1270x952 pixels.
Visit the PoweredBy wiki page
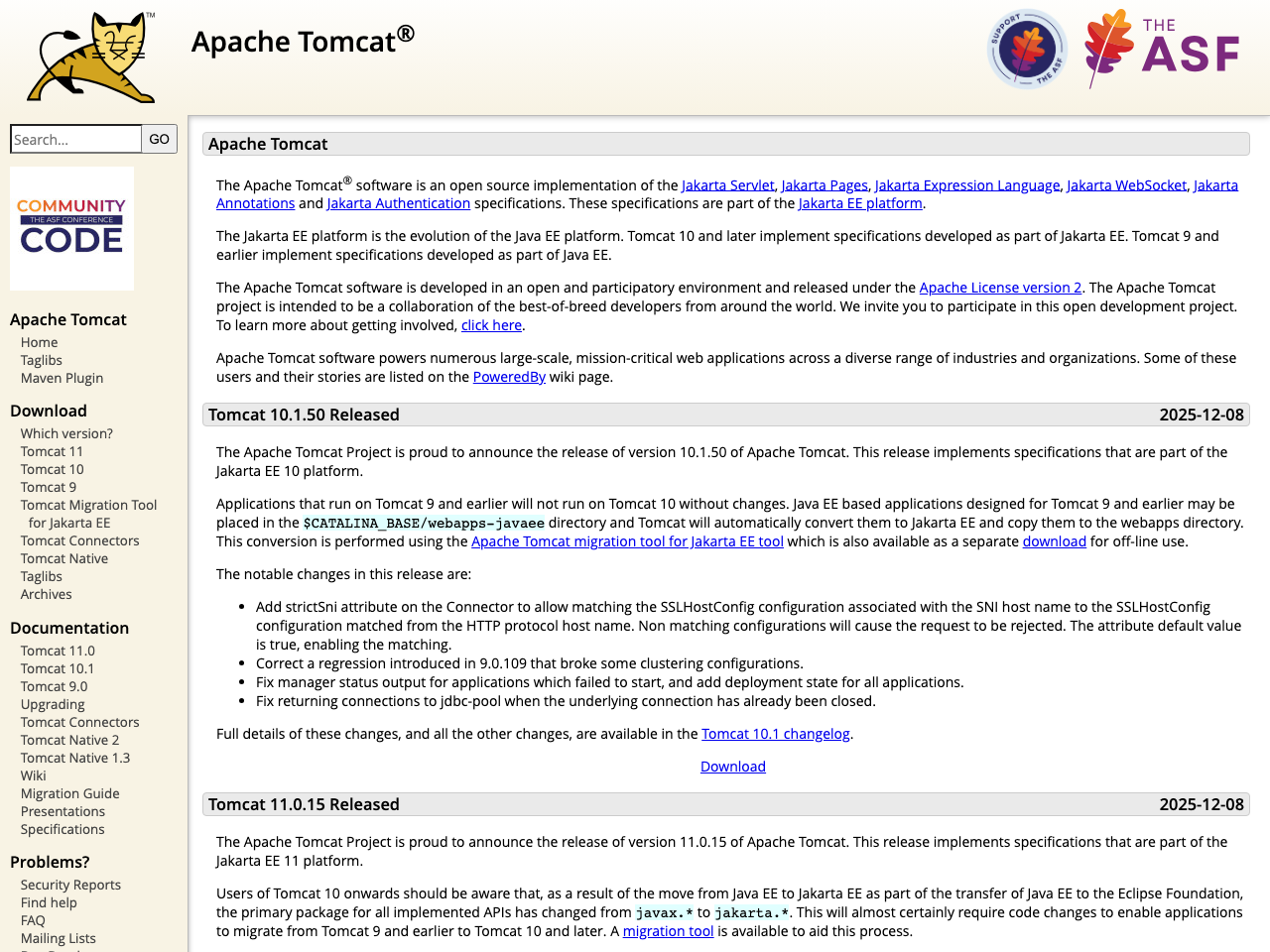[x=509, y=376]
